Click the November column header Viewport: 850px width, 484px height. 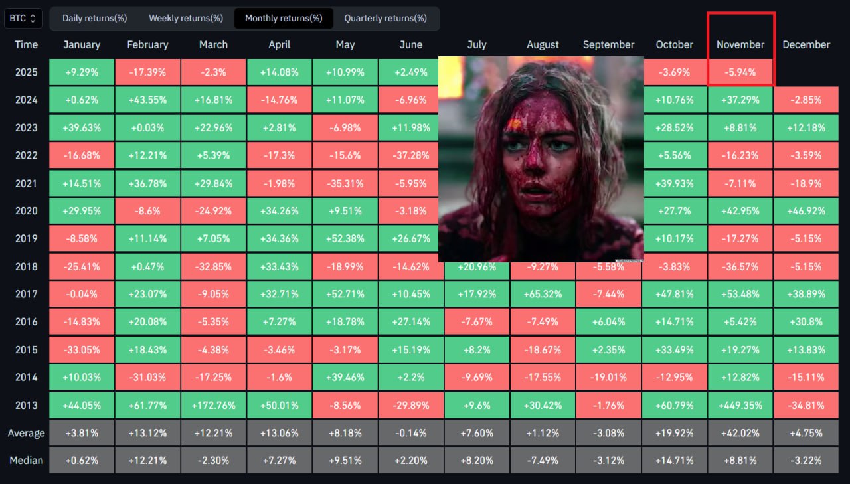740,44
